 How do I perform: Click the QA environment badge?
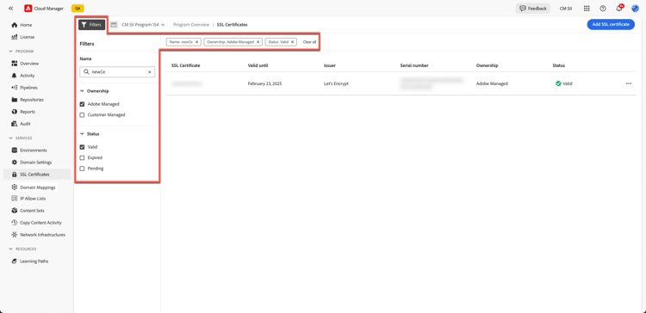point(78,9)
